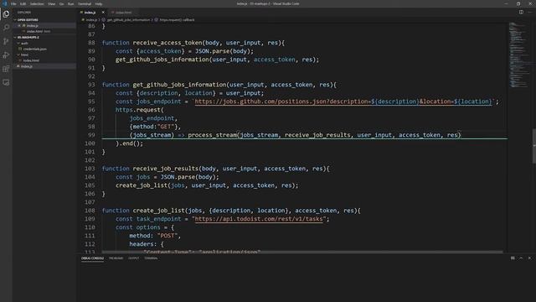Click index.js in the breadcrumb path

pos(91,20)
